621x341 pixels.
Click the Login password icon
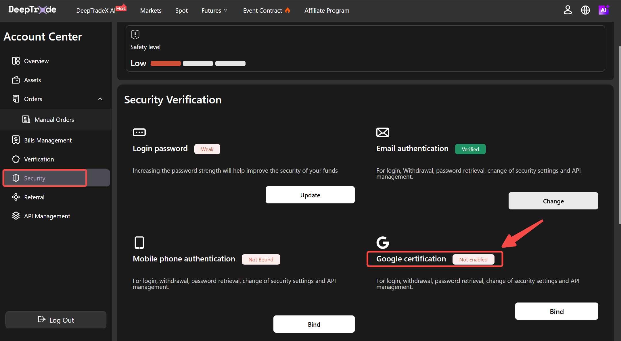(x=139, y=132)
